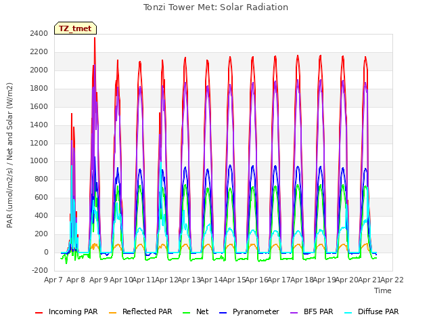Click the Pyranometer legend label
Image resolution: width=433 pixels, height=325 pixels.
(256, 311)
